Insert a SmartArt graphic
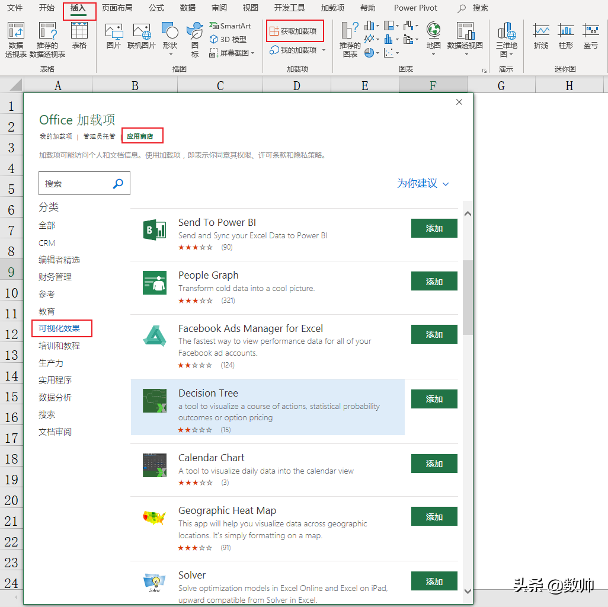 point(230,25)
